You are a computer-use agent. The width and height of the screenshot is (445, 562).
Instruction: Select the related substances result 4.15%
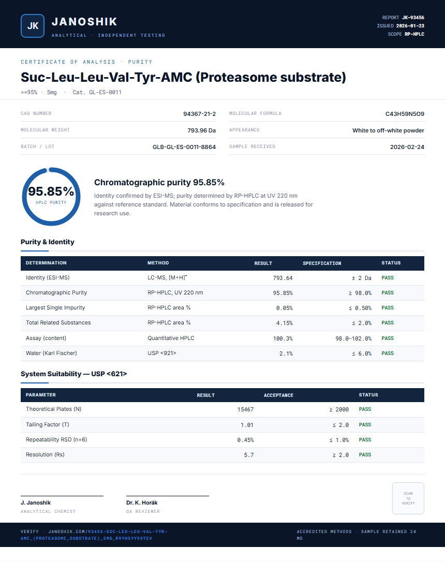[x=285, y=323]
